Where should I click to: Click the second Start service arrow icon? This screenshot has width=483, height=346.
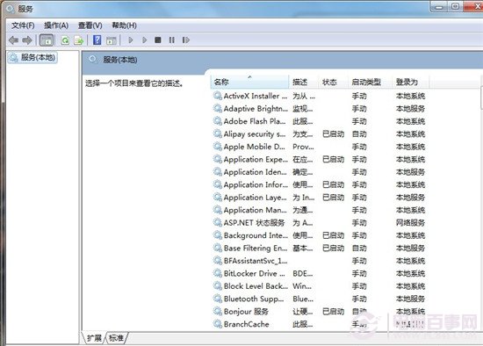tap(145, 40)
